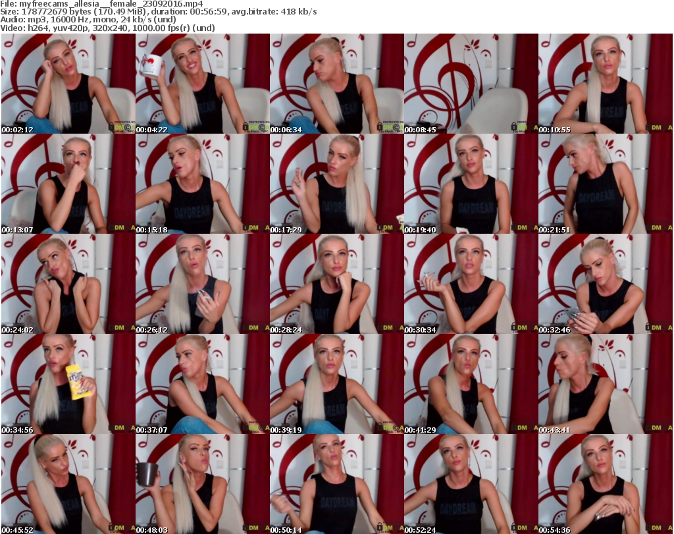The width and height of the screenshot is (674, 534).
Task: Pick the thumbnail marked 00:30:34
Action: [471, 284]
